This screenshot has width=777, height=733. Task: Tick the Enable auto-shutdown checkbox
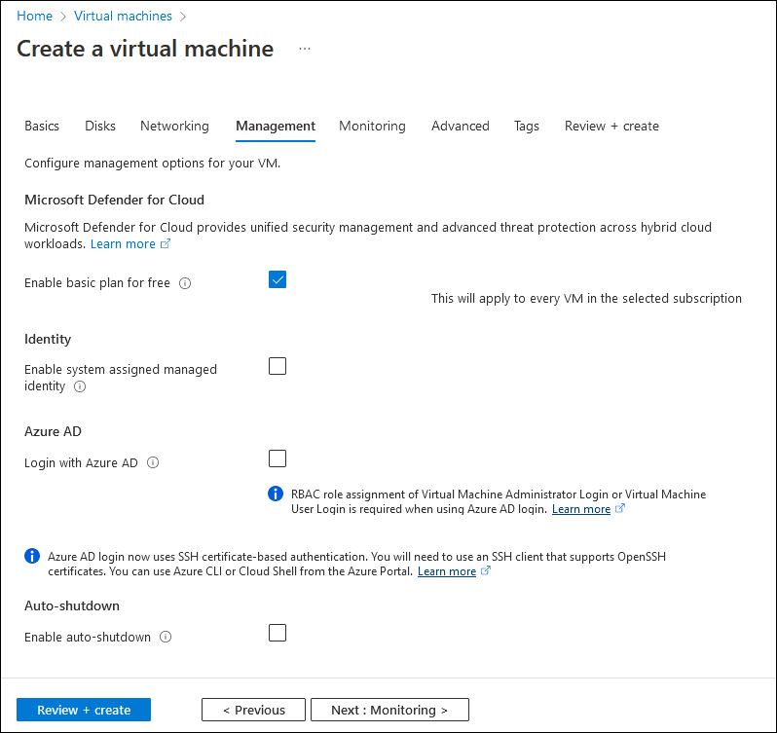(277, 633)
